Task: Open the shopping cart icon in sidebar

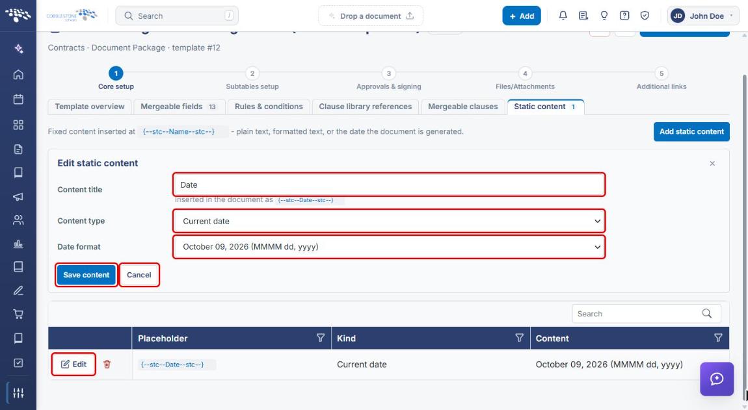Action: tap(18, 314)
